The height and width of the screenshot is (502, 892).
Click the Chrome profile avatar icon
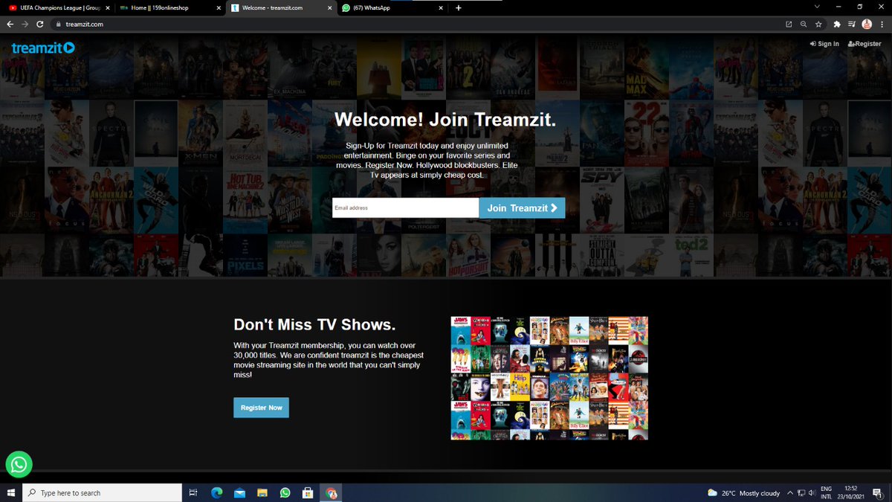tap(867, 23)
